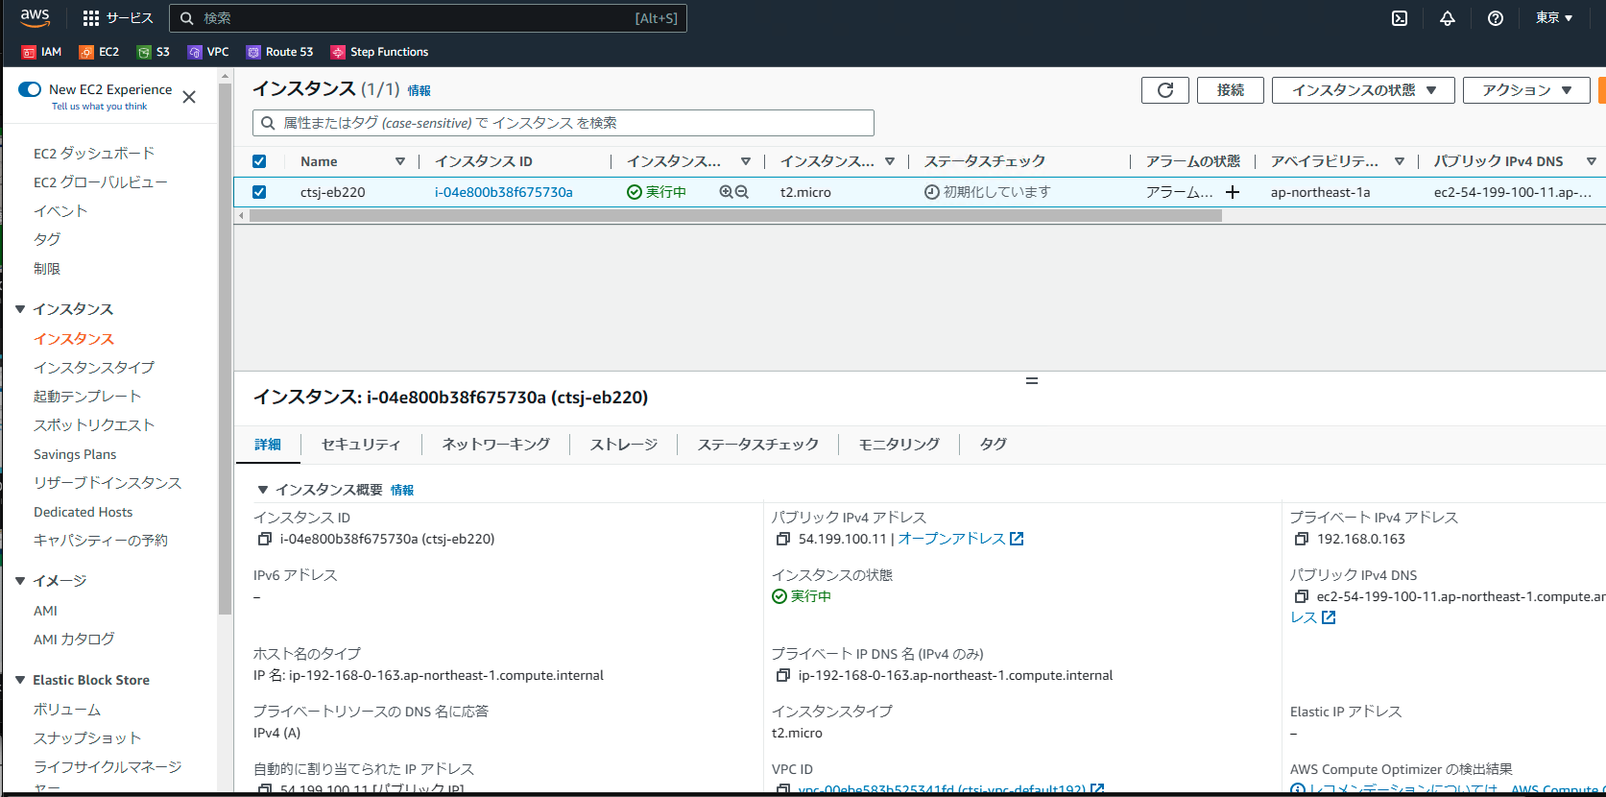Switch to the セキュリティ tab
1606x797 pixels.
[x=361, y=445]
